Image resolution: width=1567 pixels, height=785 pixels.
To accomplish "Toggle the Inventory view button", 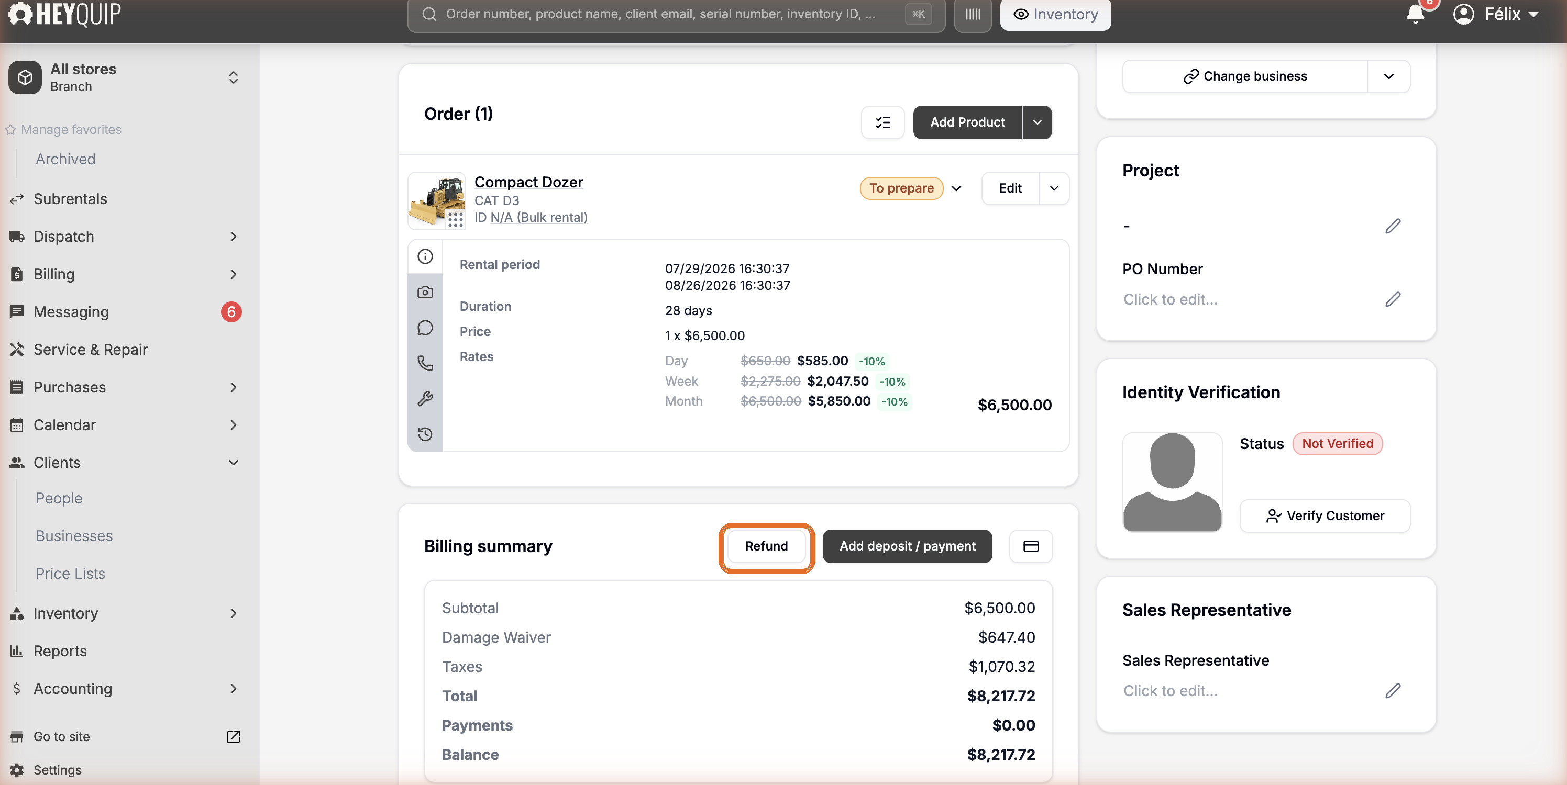I will pyautogui.click(x=1055, y=14).
